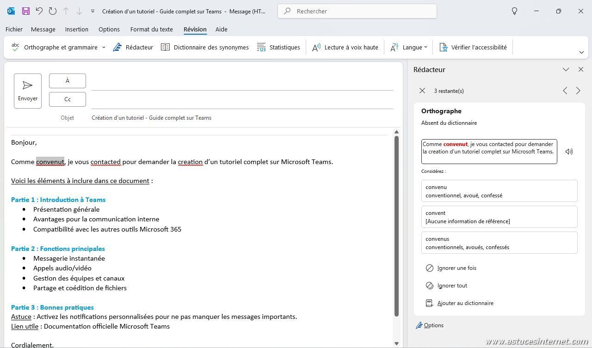
Task: Undo the last action
Action: point(39,11)
